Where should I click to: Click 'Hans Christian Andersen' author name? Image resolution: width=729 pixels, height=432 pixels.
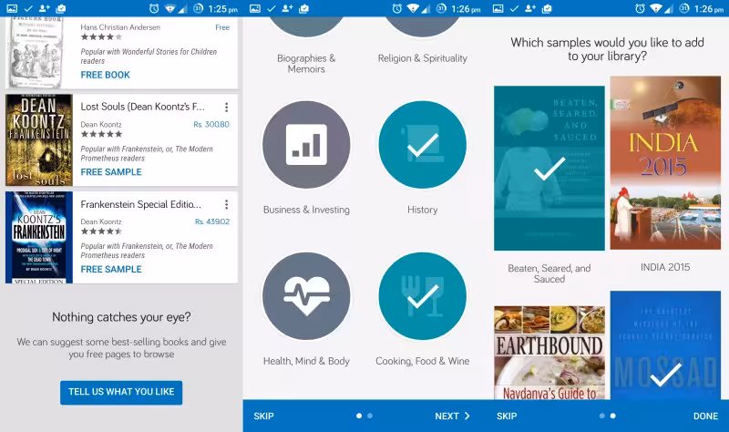point(120,27)
